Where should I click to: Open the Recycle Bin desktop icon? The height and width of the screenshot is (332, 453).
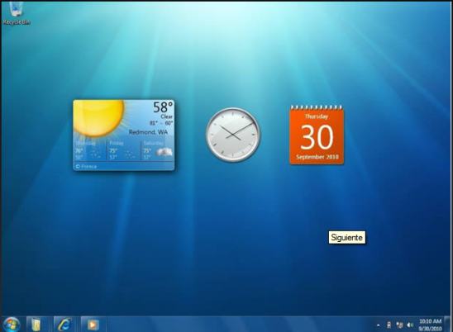tap(17, 13)
